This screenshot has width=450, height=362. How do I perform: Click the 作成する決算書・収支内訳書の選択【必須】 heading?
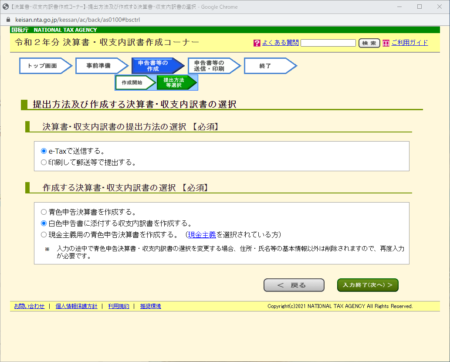126,188
